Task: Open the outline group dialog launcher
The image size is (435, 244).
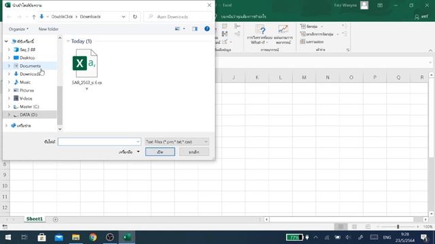Action: 347,49
